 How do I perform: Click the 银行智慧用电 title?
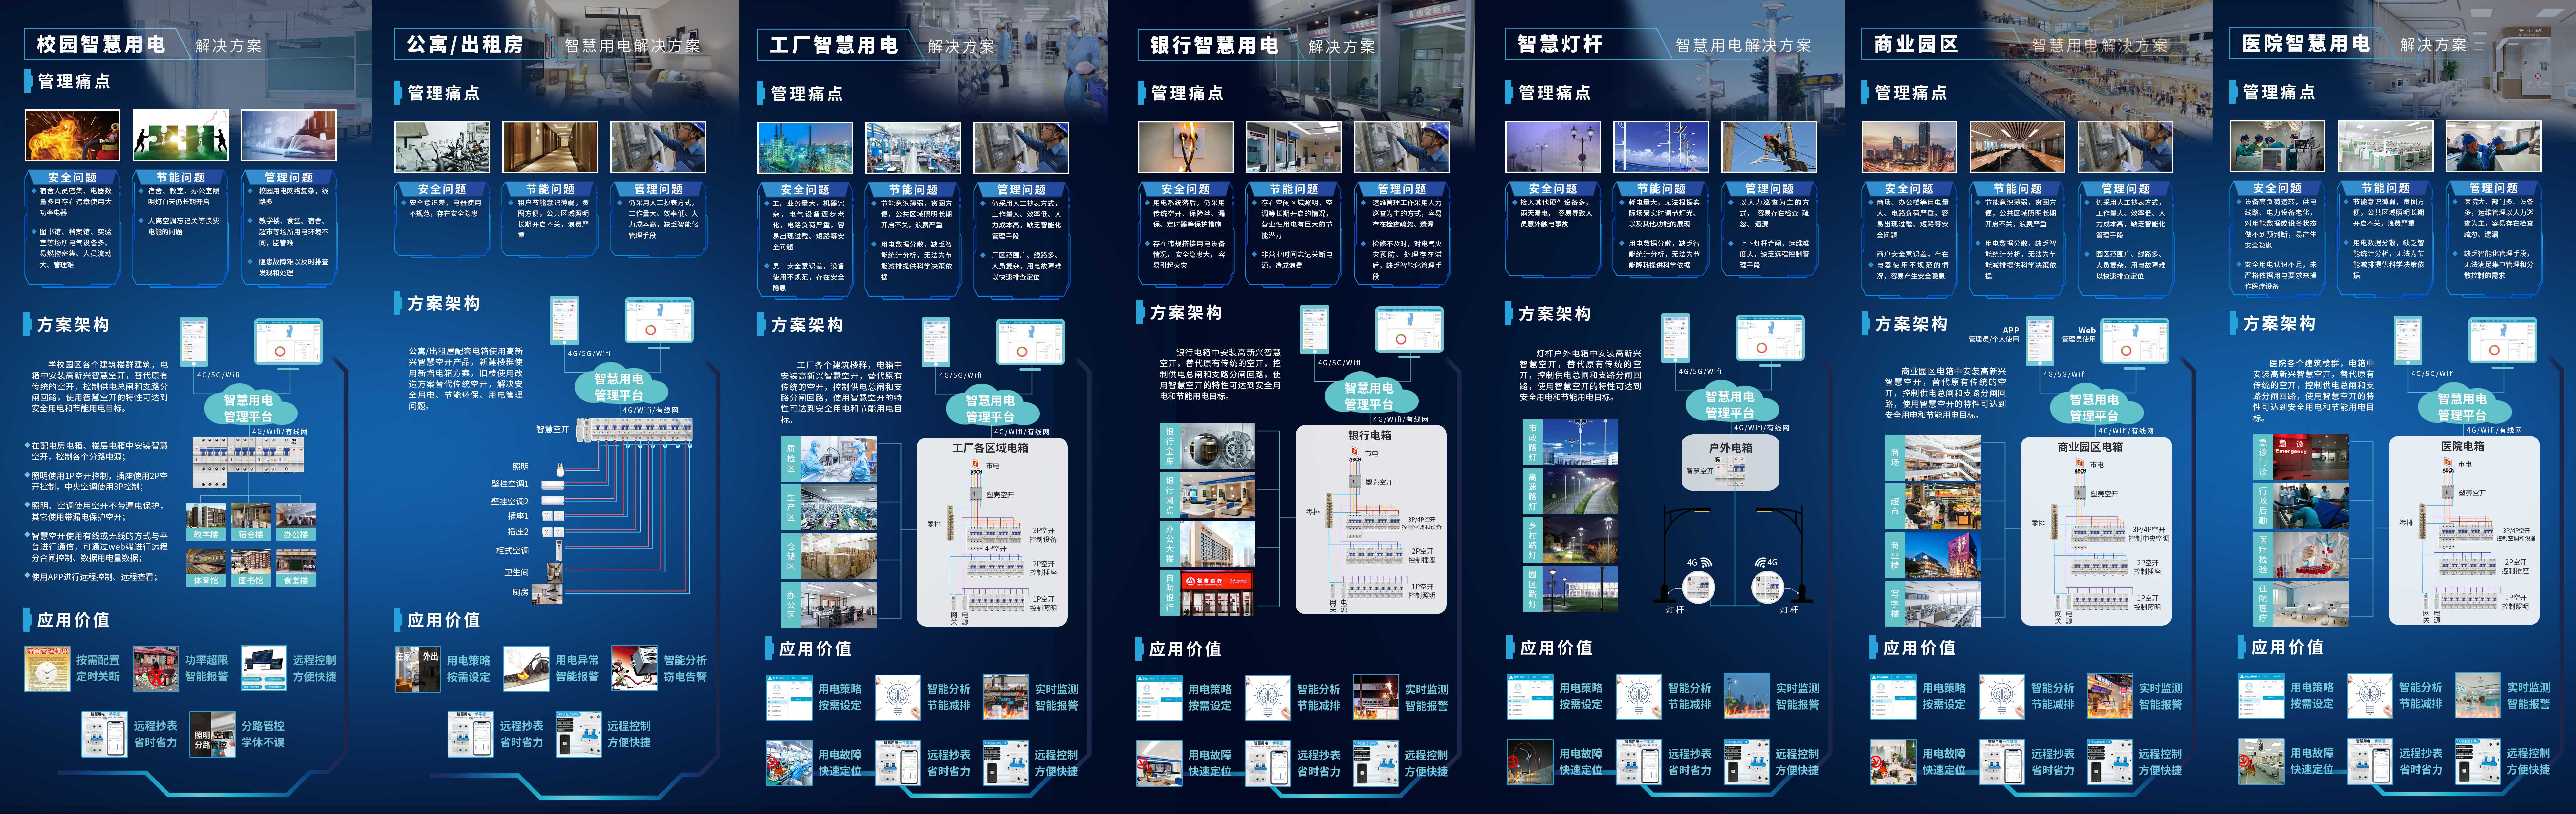(x=1214, y=45)
